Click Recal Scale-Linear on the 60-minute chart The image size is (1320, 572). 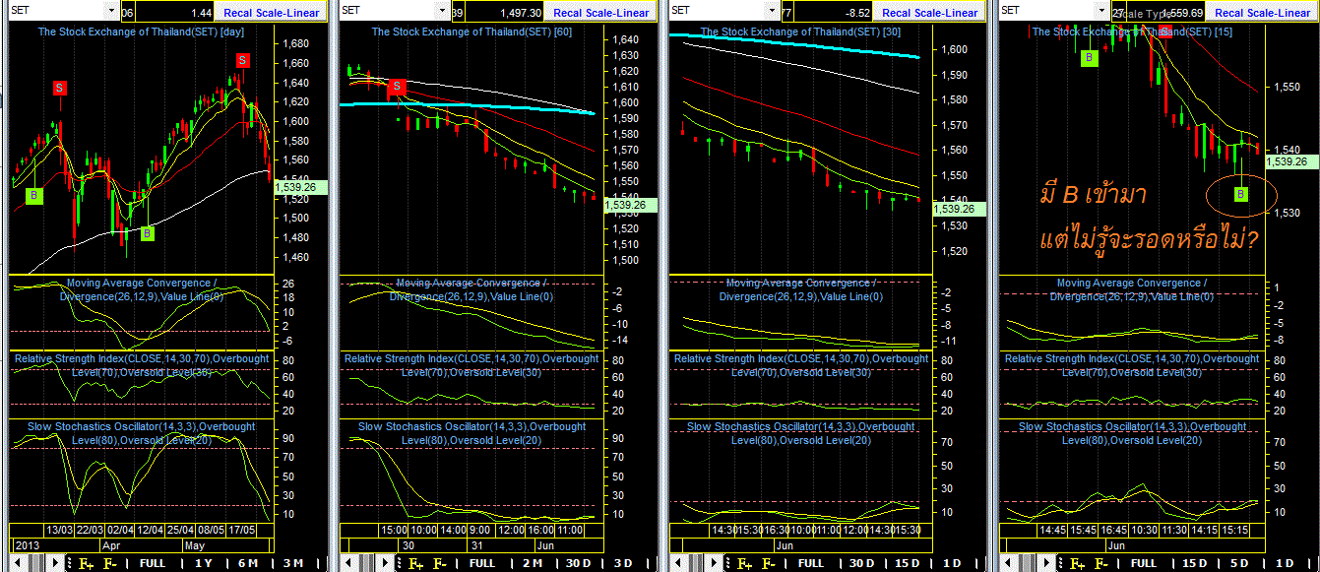point(601,12)
